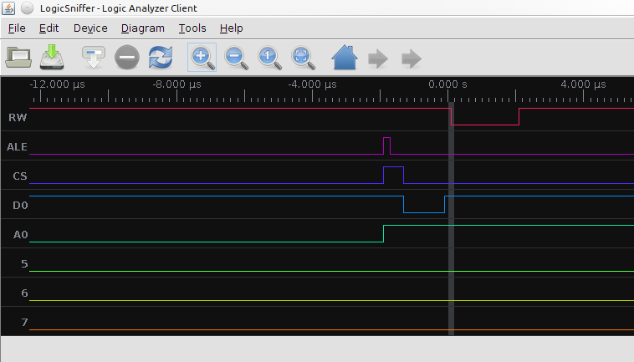
Task: Click the begin capture icon
Action: click(x=94, y=58)
